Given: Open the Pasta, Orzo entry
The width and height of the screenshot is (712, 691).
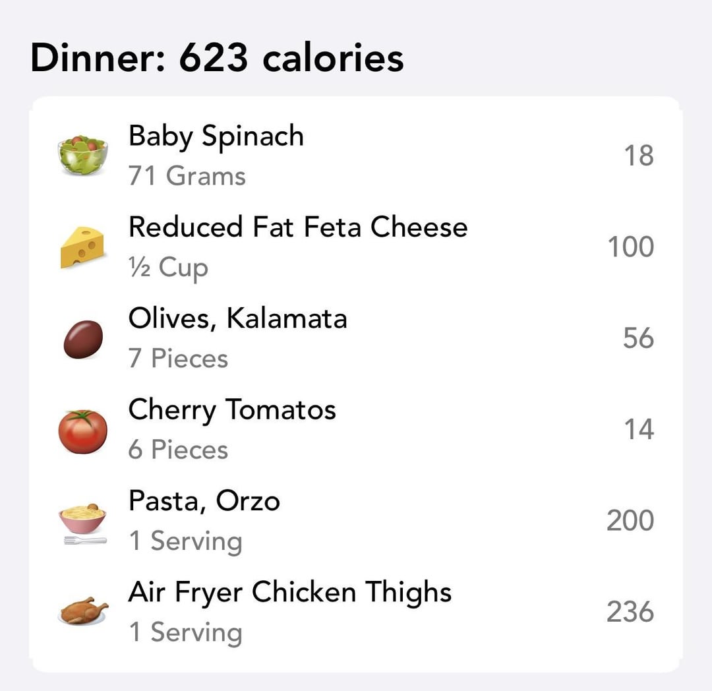Looking at the screenshot, I should (356, 521).
